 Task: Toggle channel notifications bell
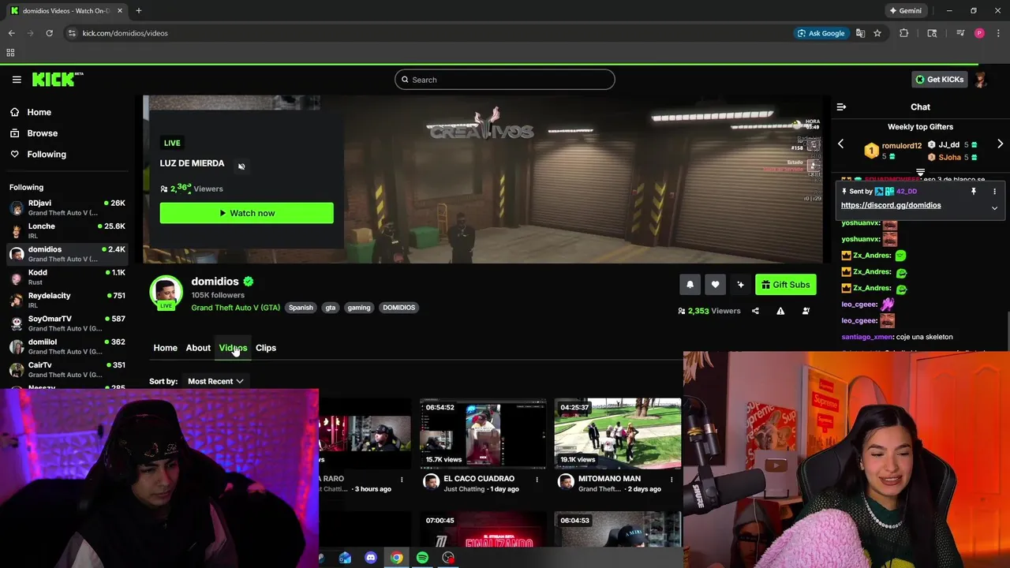tap(690, 285)
